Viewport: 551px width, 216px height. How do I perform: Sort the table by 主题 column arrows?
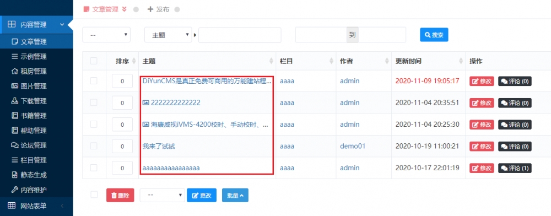271,61
